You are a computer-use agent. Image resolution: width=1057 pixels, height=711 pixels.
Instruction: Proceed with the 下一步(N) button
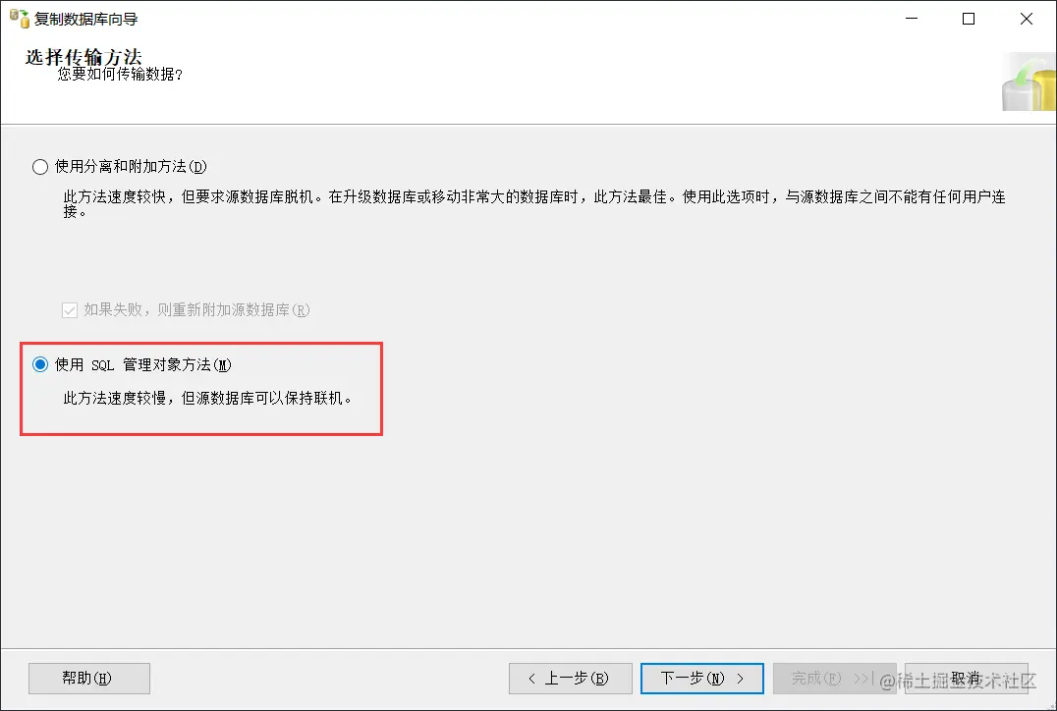pos(701,678)
